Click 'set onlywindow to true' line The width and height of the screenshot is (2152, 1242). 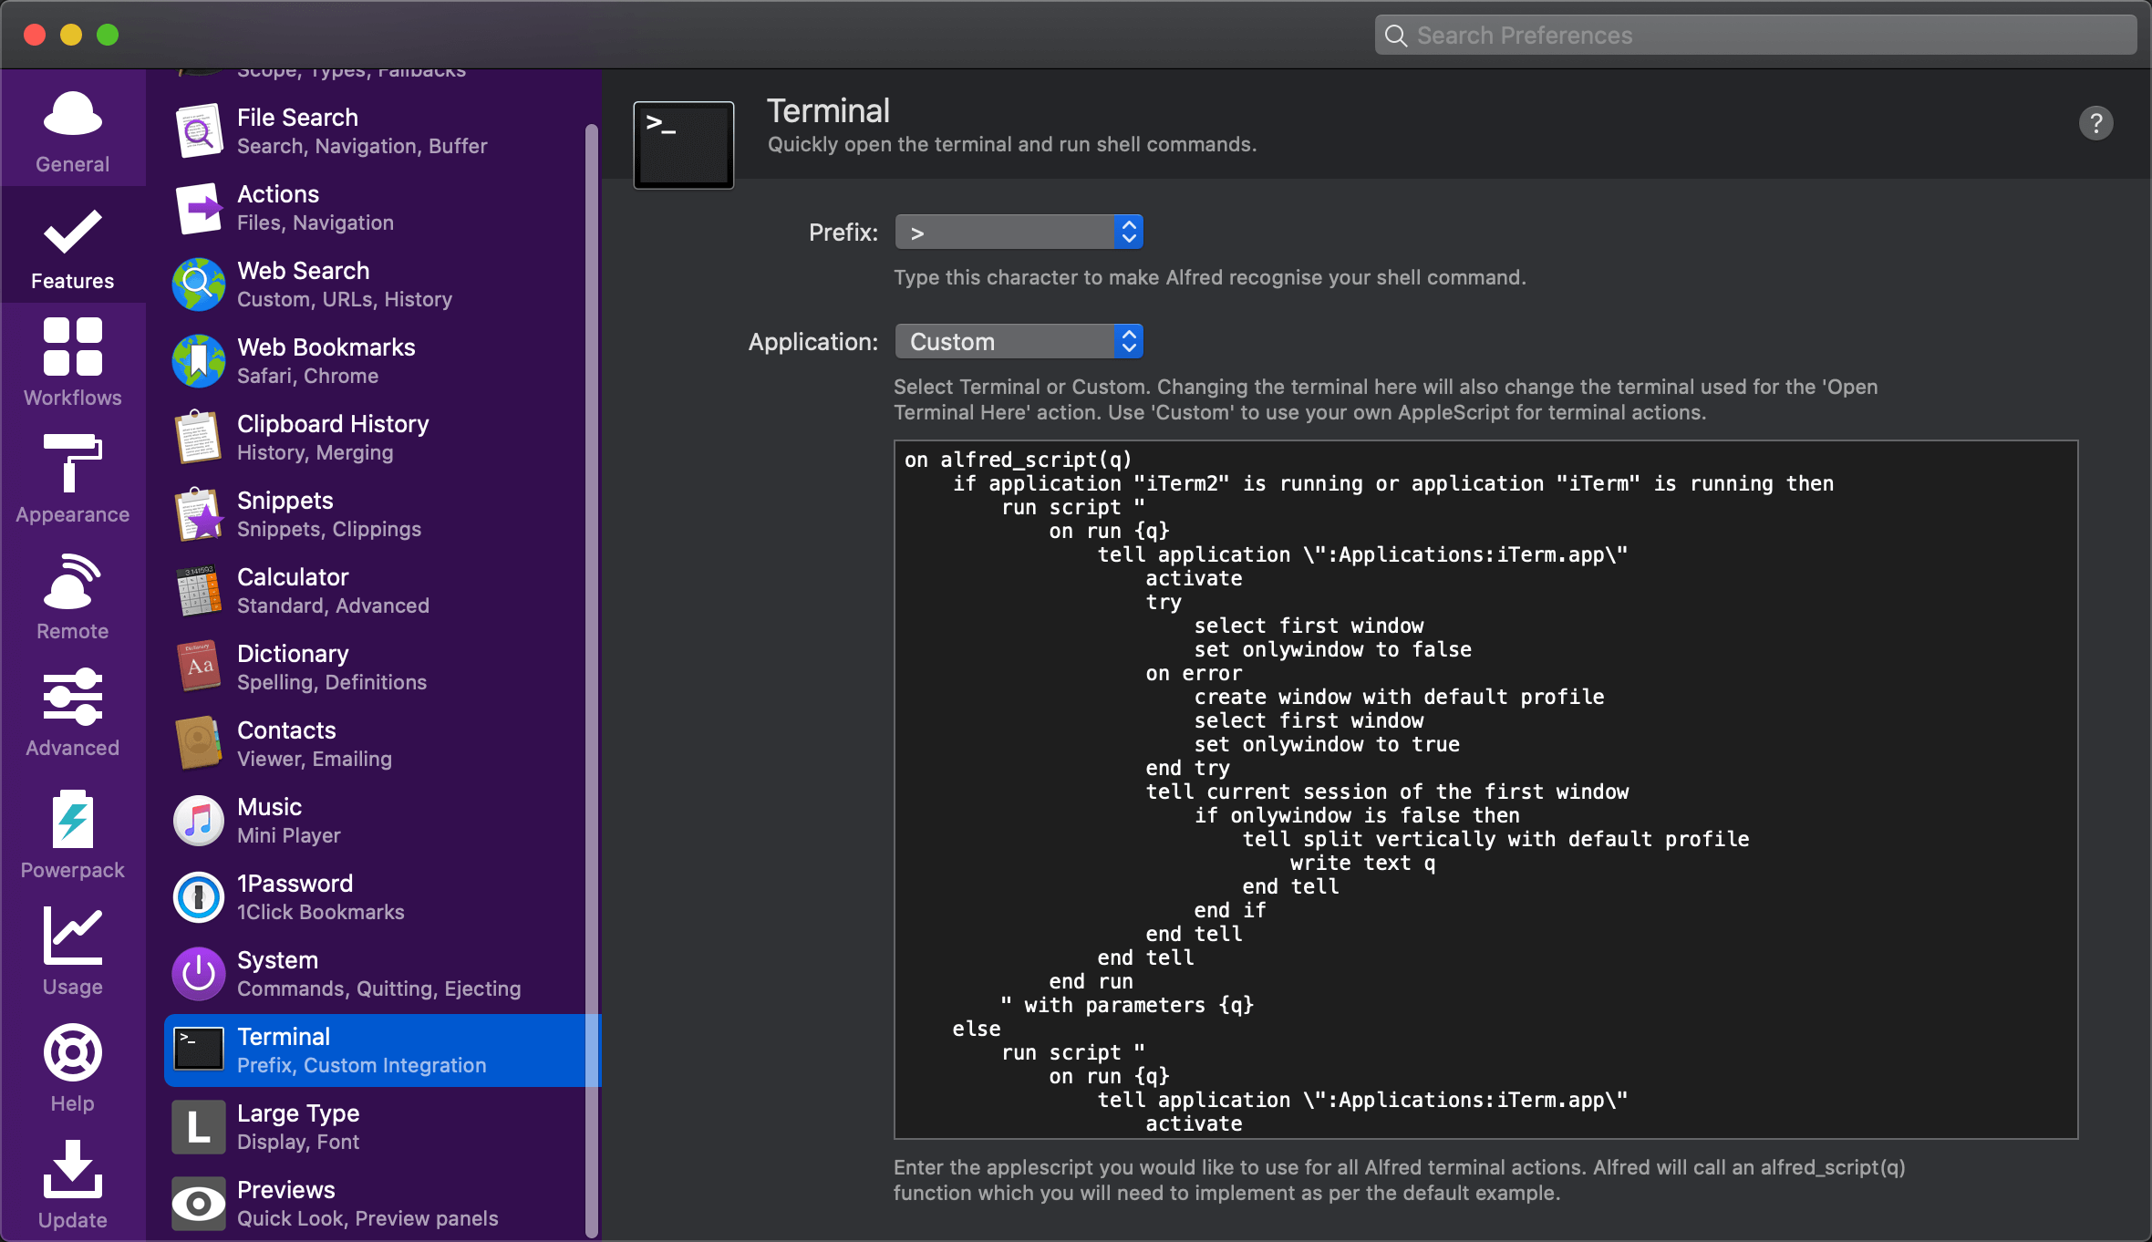1327,744
